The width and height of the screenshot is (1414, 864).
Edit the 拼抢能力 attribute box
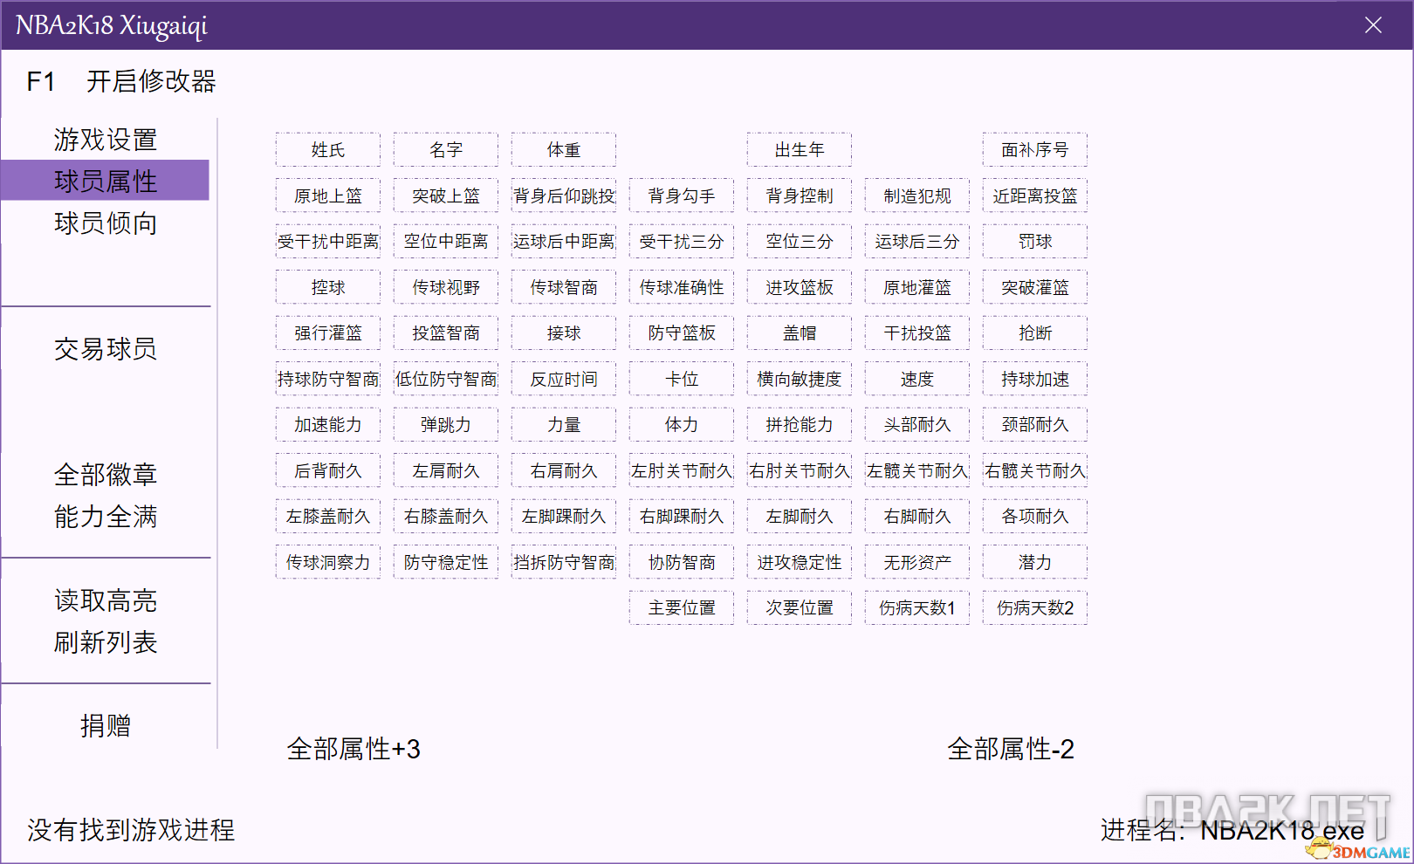800,425
